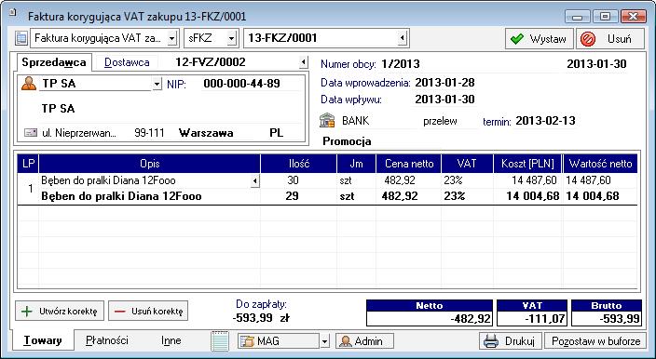Click the country code PL
Image resolution: width=656 pixels, height=359 pixels.
point(276,133)
